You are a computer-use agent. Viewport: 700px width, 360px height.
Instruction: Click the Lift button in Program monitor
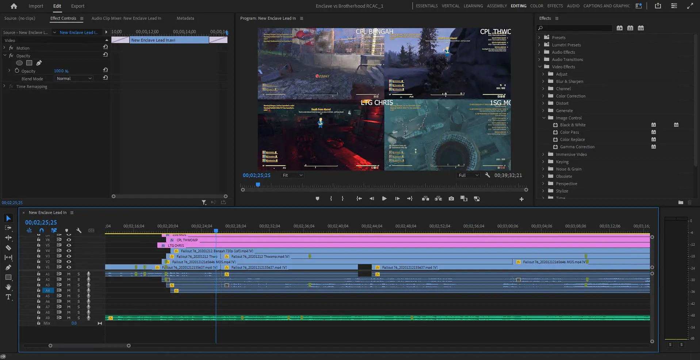coord(425,199)
